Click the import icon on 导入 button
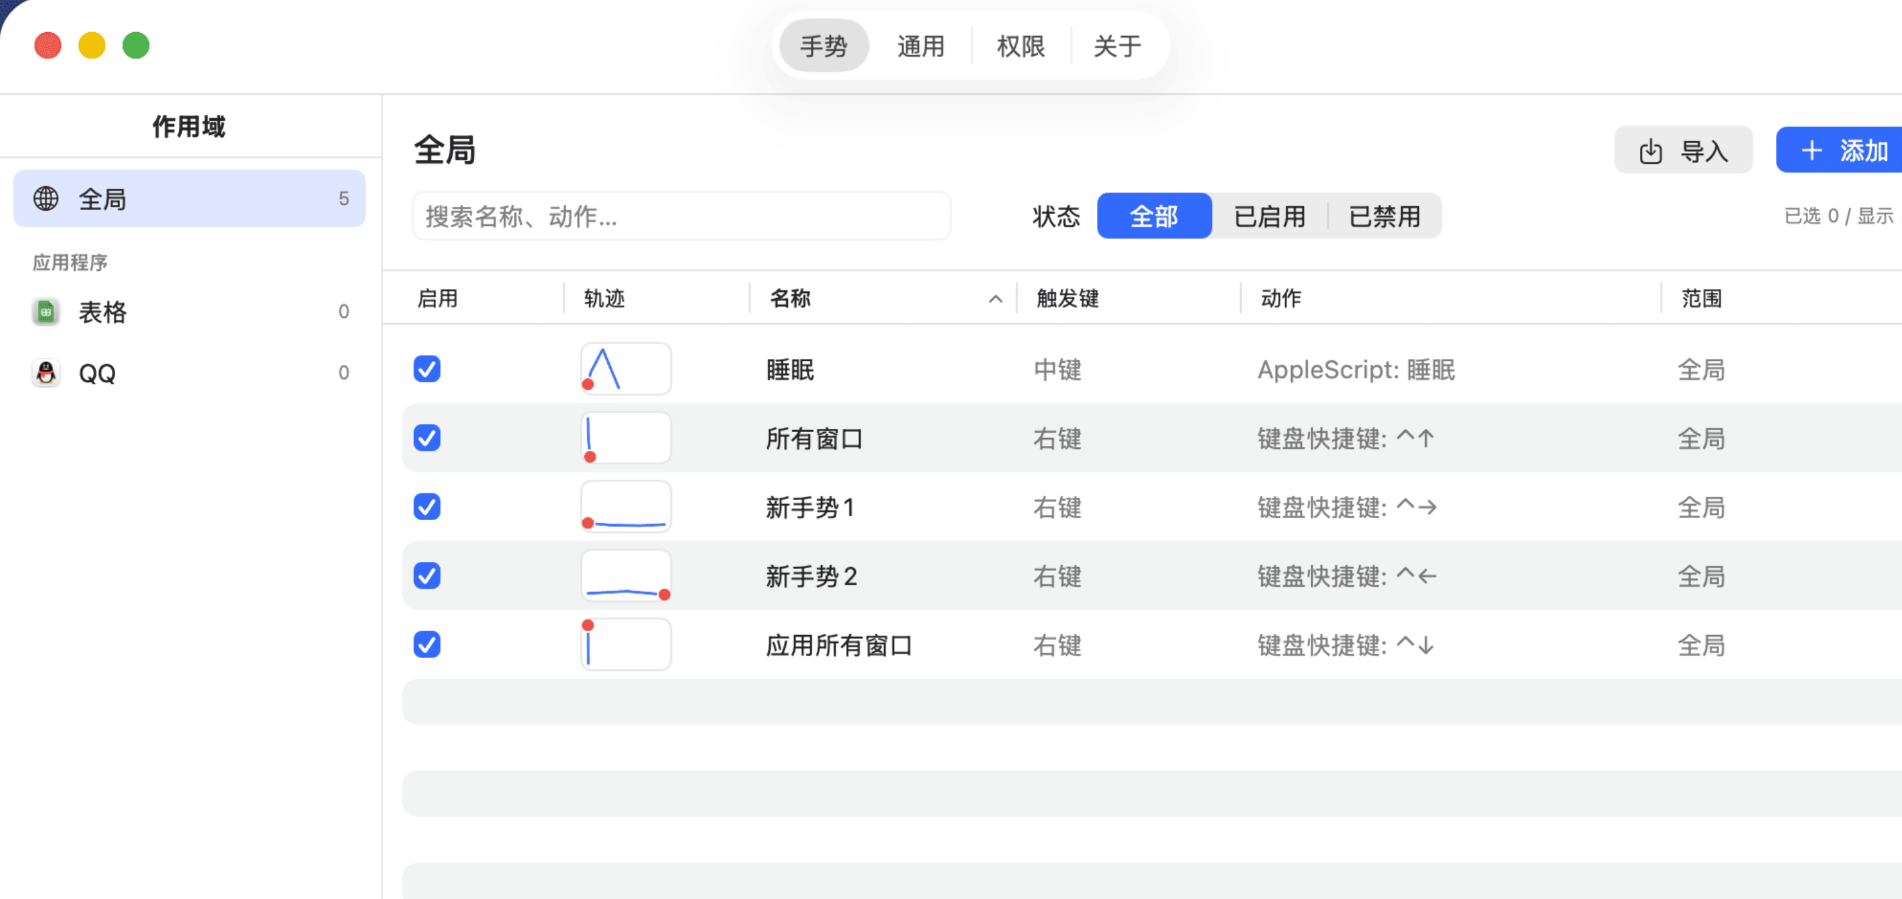The image size is (1902, 899). pos(1650,150)
